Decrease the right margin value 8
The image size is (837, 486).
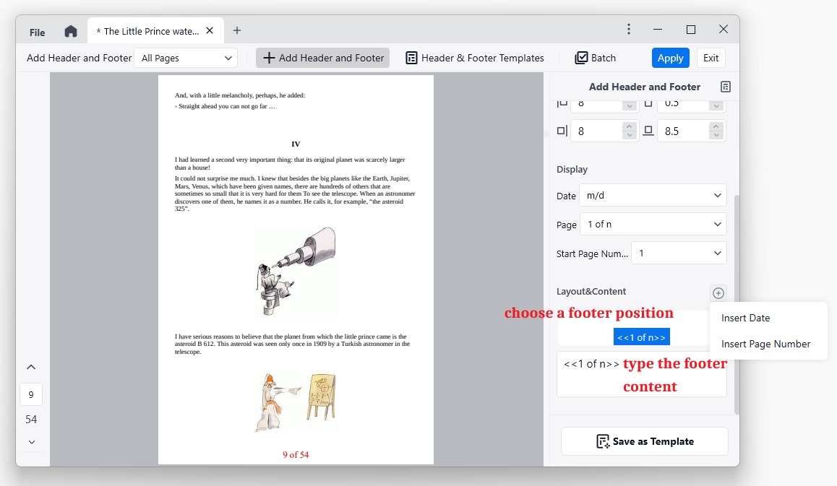630,136
